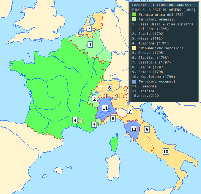The image size is (201, 194).
Task: Click marker 2 on Savoy
Action: click(x=94, y=99)
